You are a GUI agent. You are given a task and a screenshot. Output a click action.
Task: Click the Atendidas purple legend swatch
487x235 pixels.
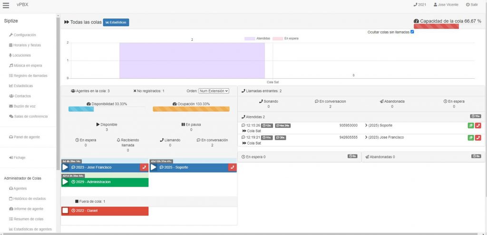pyautogui.click(x=250, y=38)
